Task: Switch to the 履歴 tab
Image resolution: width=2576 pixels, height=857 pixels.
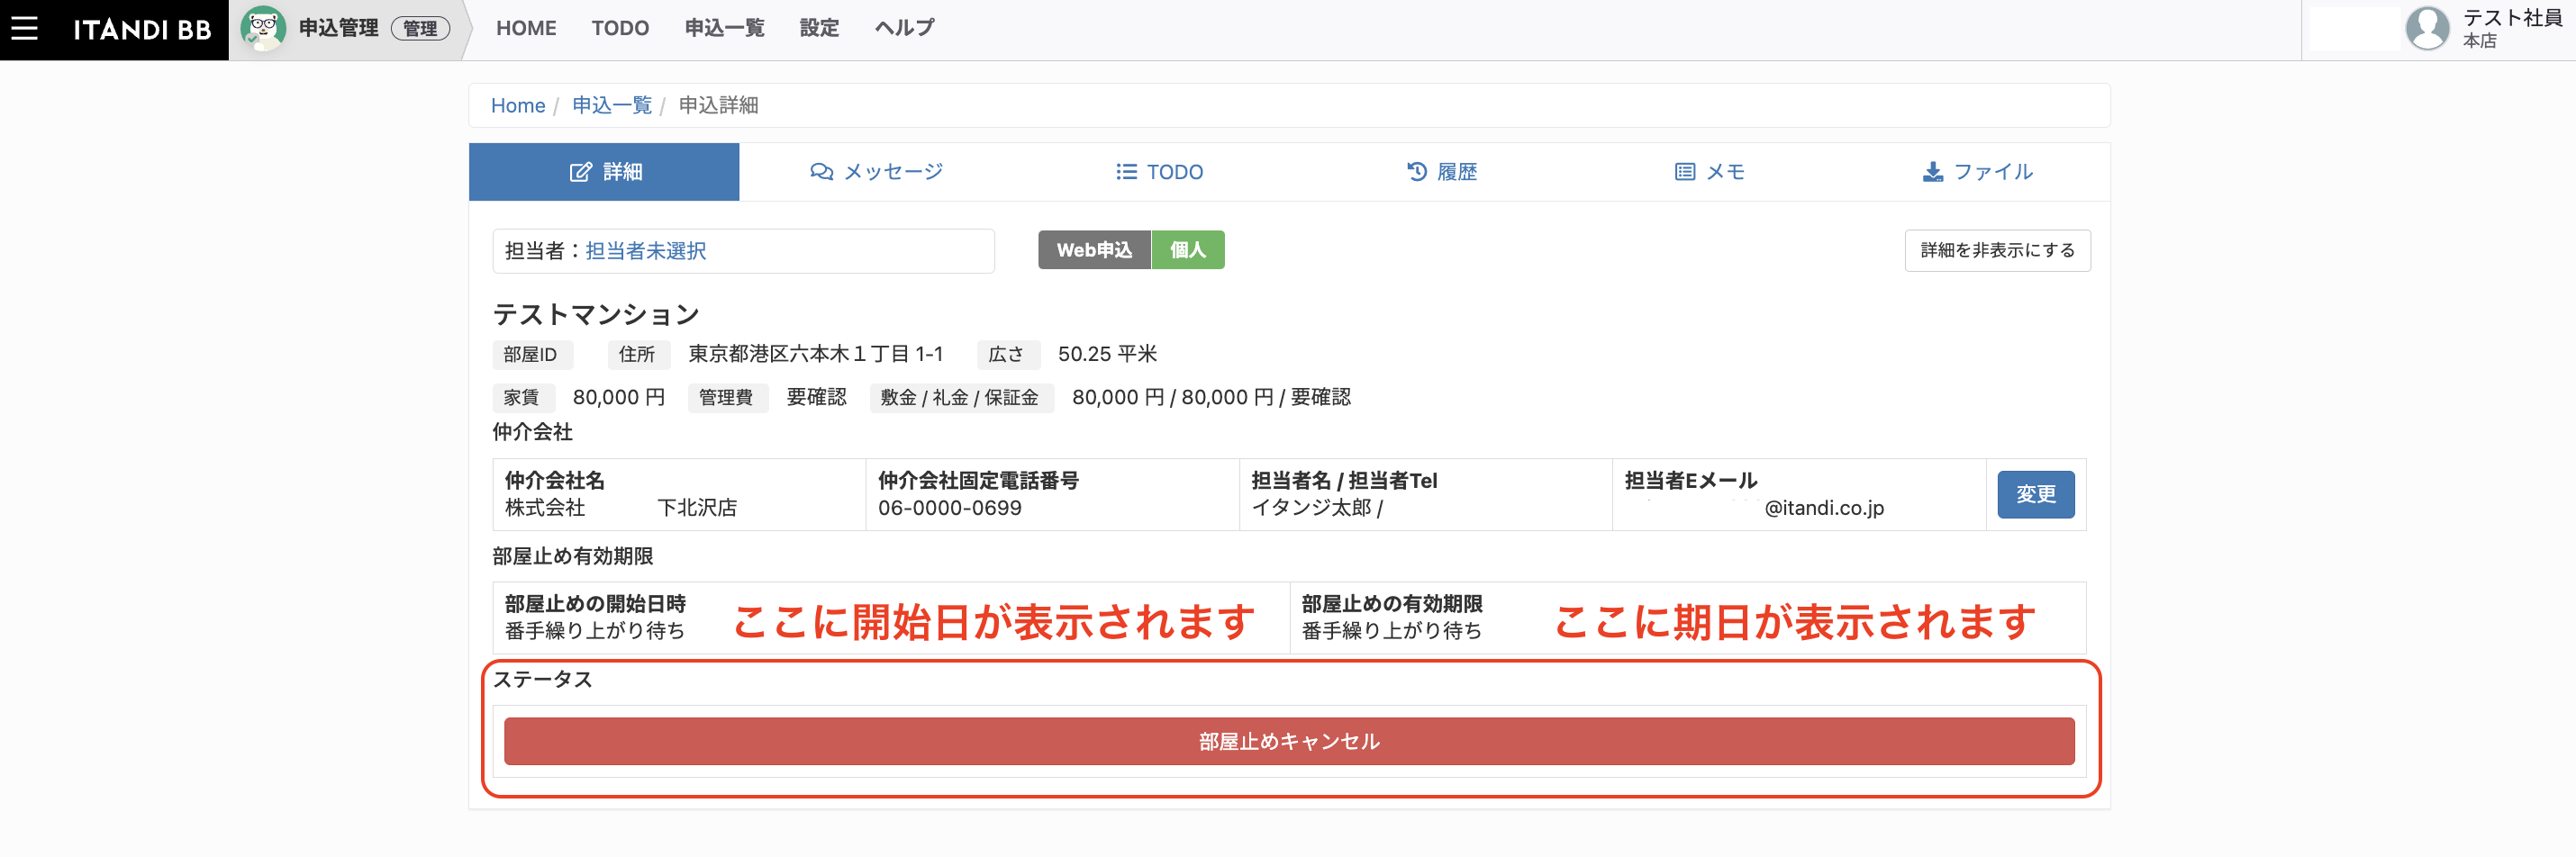Action: (x=1441, y=172)
